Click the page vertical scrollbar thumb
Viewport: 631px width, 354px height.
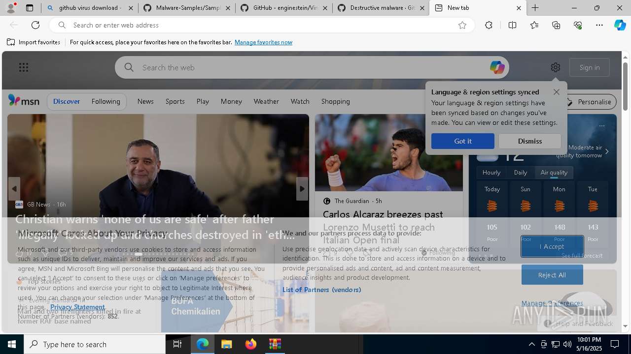(626, 87)
